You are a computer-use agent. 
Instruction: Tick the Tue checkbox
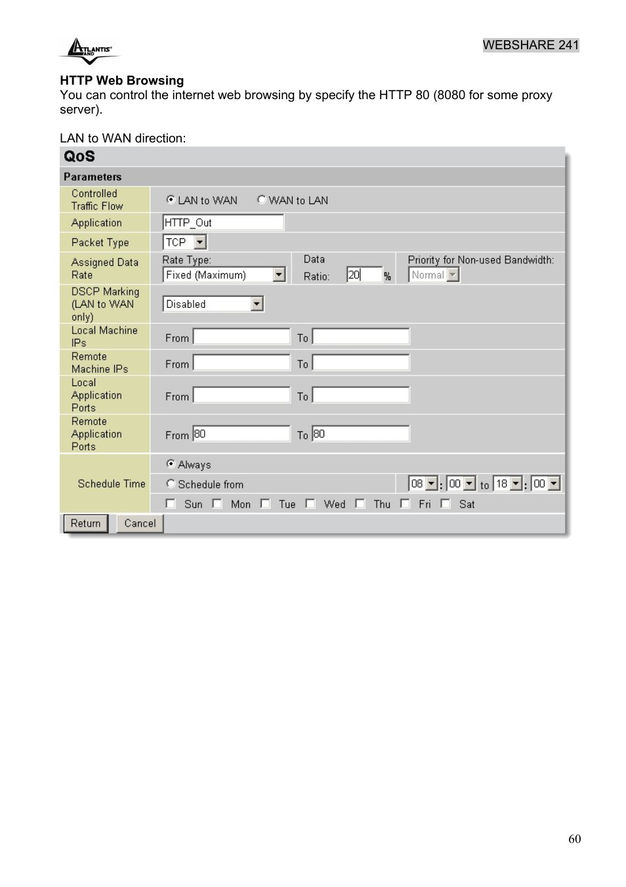click(265, 504)
